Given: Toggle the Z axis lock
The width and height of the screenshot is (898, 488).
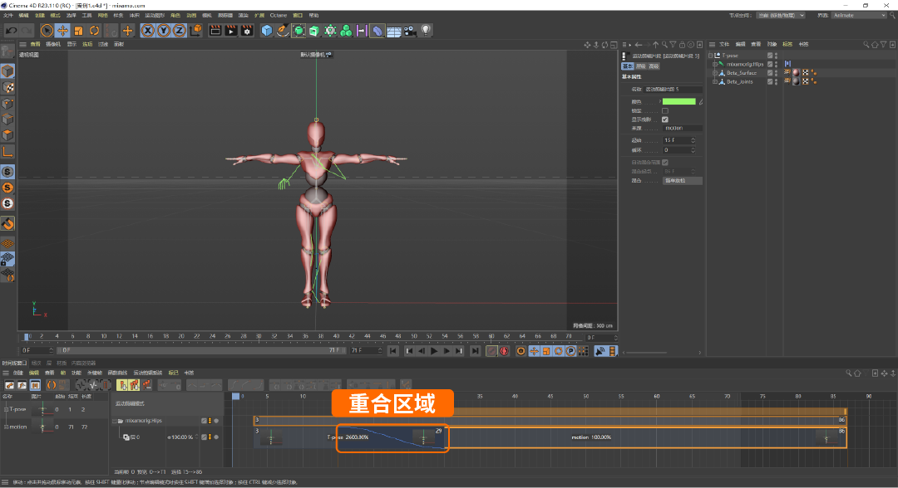Looking at the screenshot, I should click(180, 30).
